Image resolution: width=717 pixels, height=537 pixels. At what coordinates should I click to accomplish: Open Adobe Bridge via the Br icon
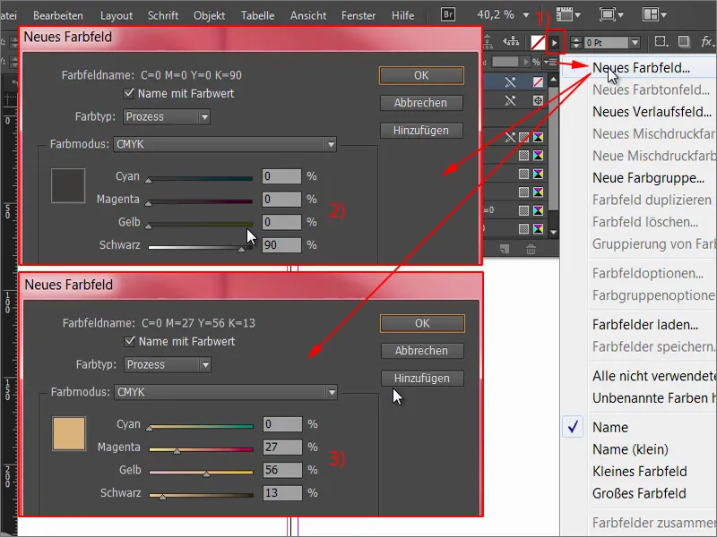pos(448,14)
